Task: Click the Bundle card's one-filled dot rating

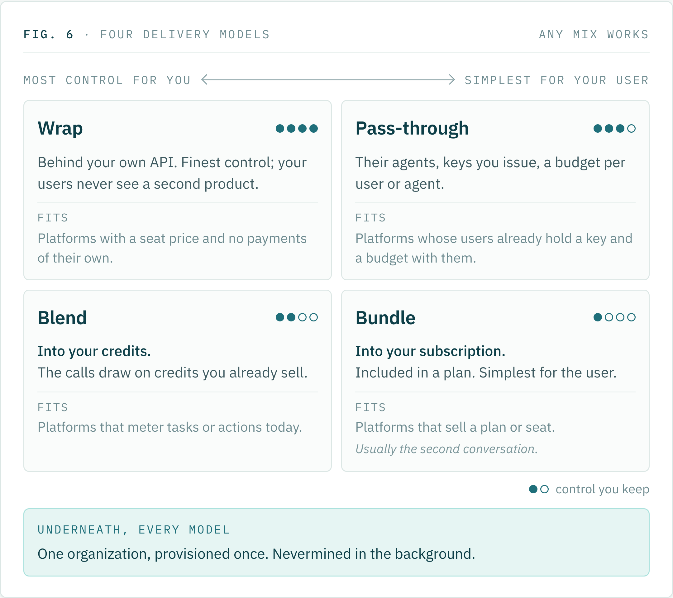Action: point(614,317)
